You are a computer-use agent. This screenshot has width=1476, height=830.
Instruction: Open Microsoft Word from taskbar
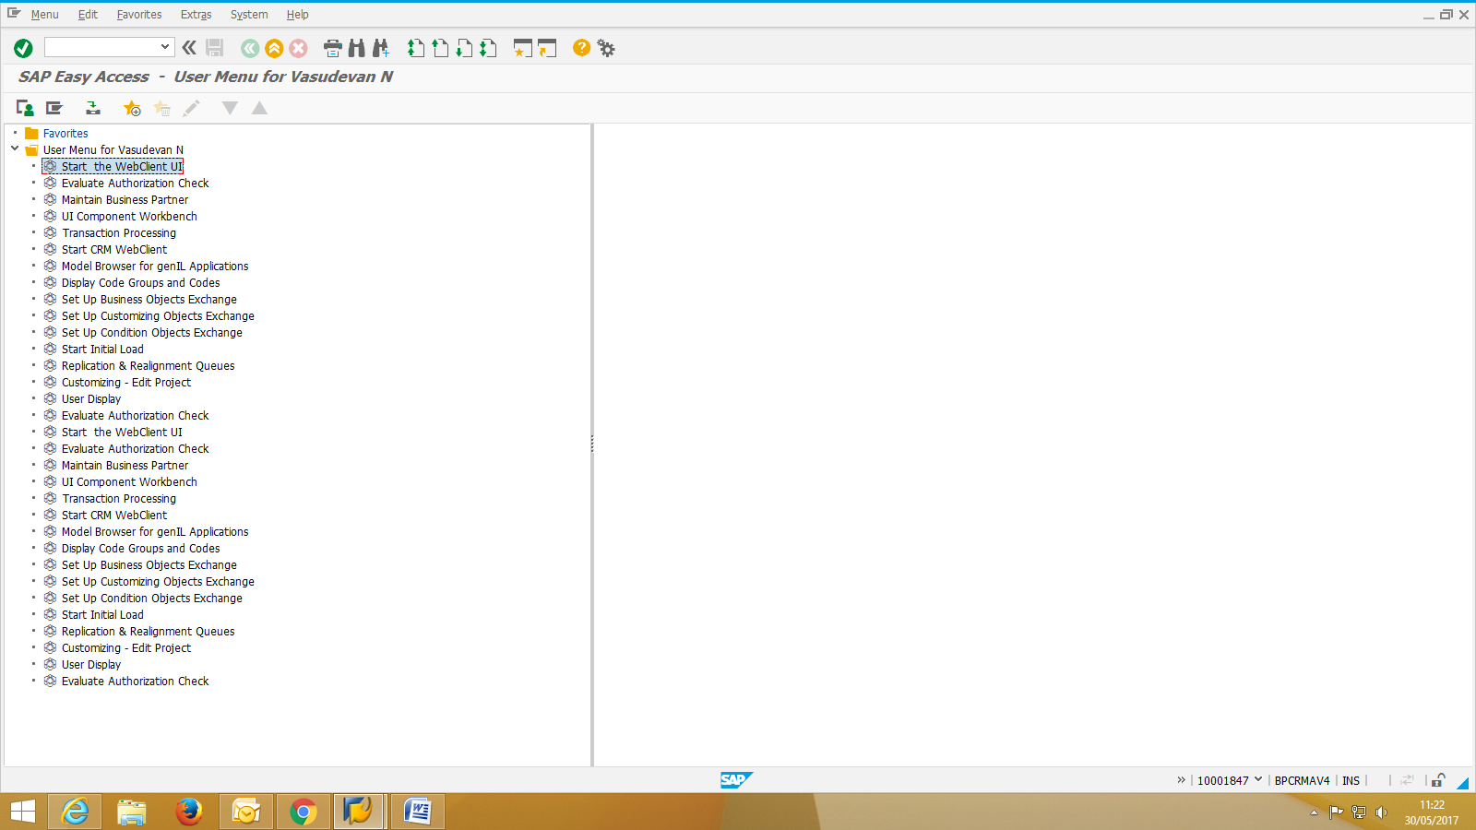point(418,812)
